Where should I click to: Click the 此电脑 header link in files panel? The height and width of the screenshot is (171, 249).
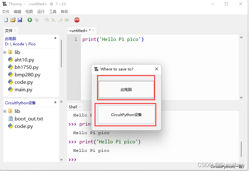[x=11, y=38]
